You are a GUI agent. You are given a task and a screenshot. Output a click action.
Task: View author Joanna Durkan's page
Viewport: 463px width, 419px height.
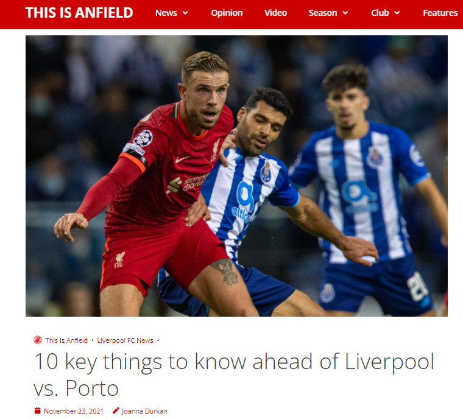coord(144,411)
